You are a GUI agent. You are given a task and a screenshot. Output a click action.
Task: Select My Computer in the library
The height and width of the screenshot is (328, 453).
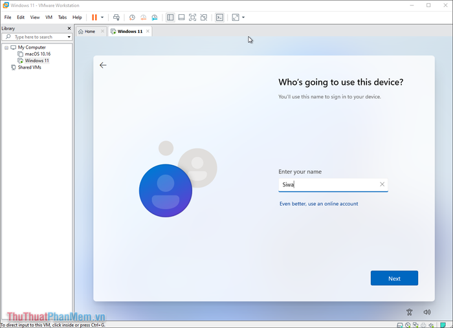tap(32, 47)
